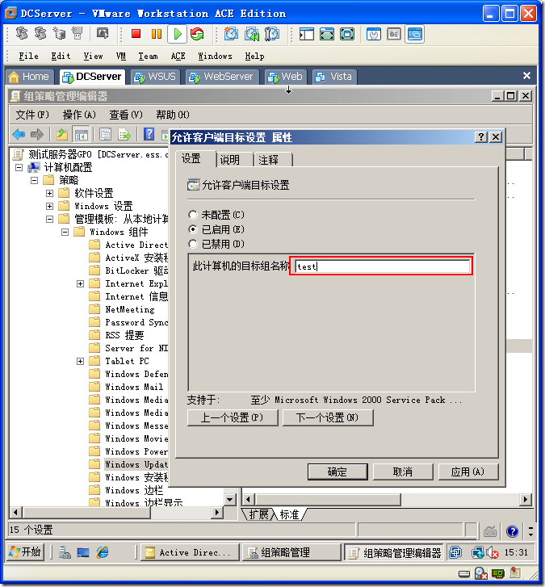545x587 pixels.
Task: Open the Snapshot Manager icon
Action: (x=272, y=34)
